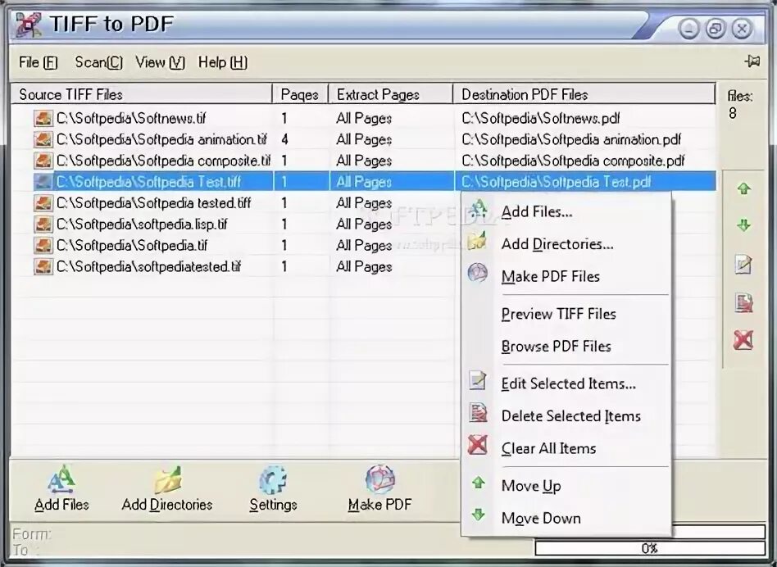
Task: Click page count 4 for Softpedia animation
Action: 284,139
